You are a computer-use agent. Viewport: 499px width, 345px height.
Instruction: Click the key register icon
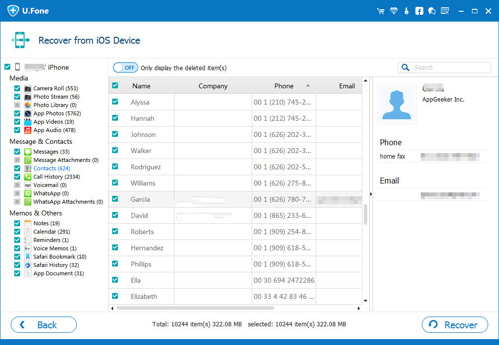coord(407,11)
